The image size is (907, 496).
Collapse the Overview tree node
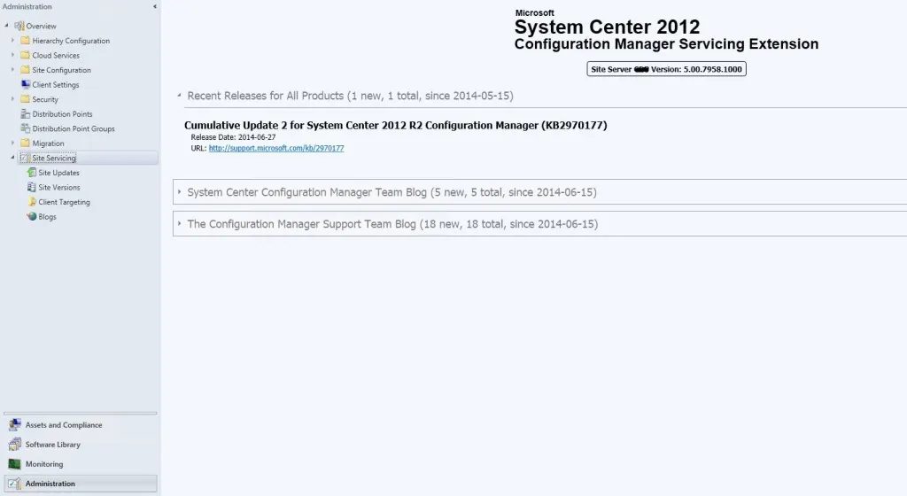7,26
